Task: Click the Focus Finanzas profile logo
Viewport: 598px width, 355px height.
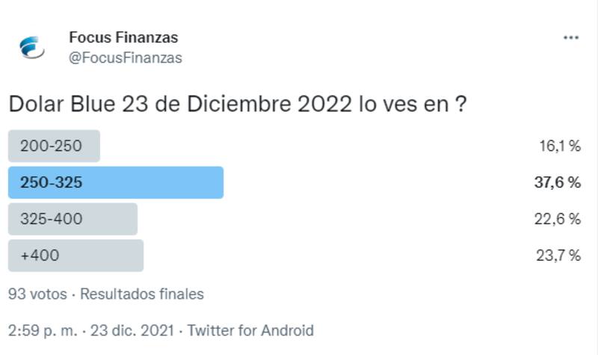Action: 32,47
